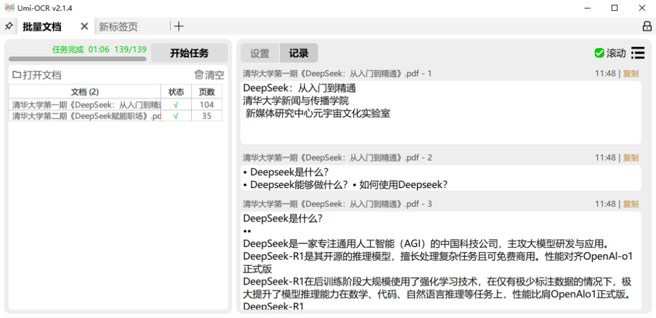Click the 状态 column header

176,92
